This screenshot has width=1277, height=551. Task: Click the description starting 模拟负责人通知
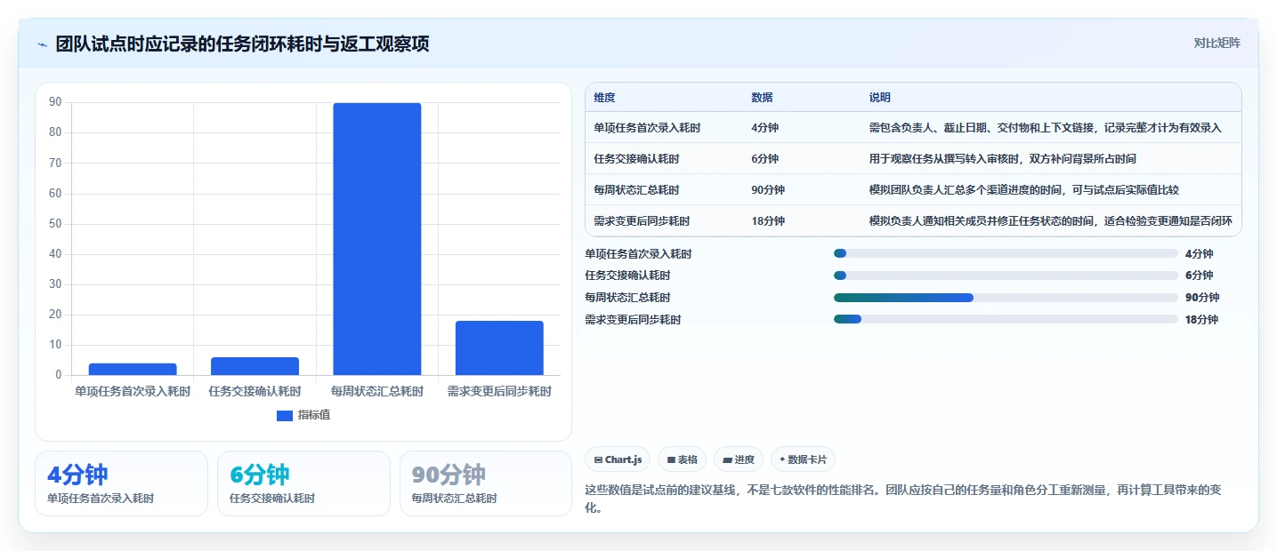(x=1050, y=221)
